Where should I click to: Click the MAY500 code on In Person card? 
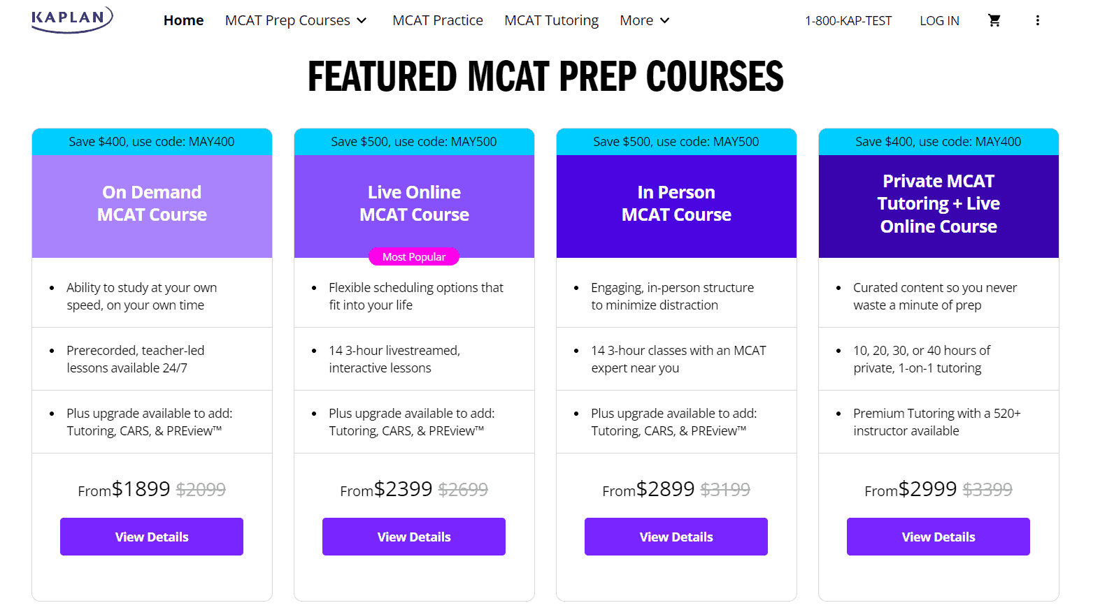tap(676, 141)
